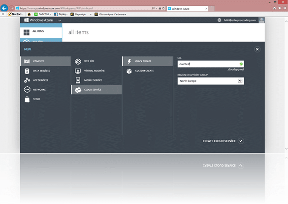Viewport: 288px width, 204px height.
Task: Click Depo Açık vault button
Action: point(78,14)
